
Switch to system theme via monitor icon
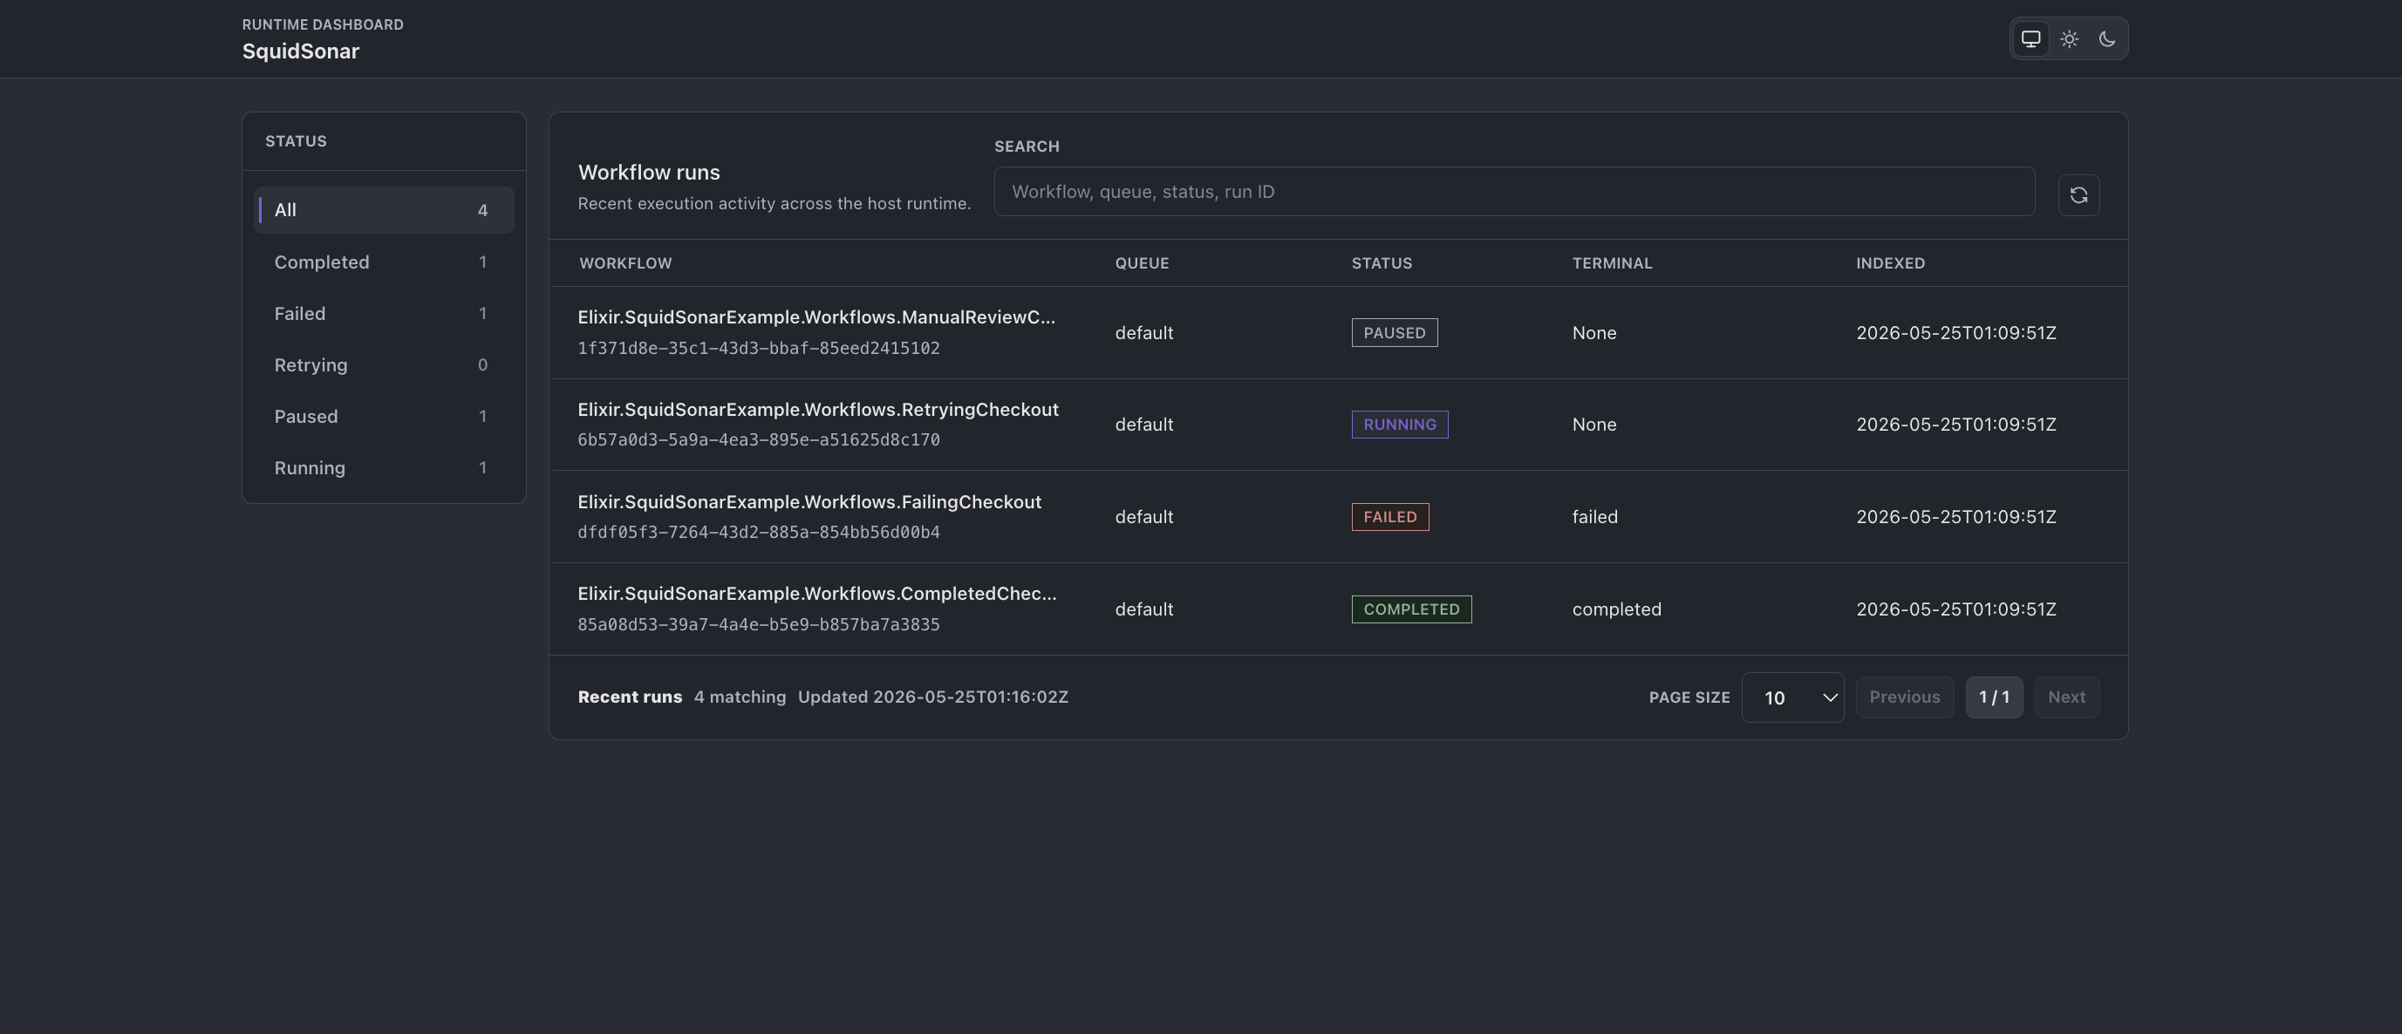(x=2030, y=38)
